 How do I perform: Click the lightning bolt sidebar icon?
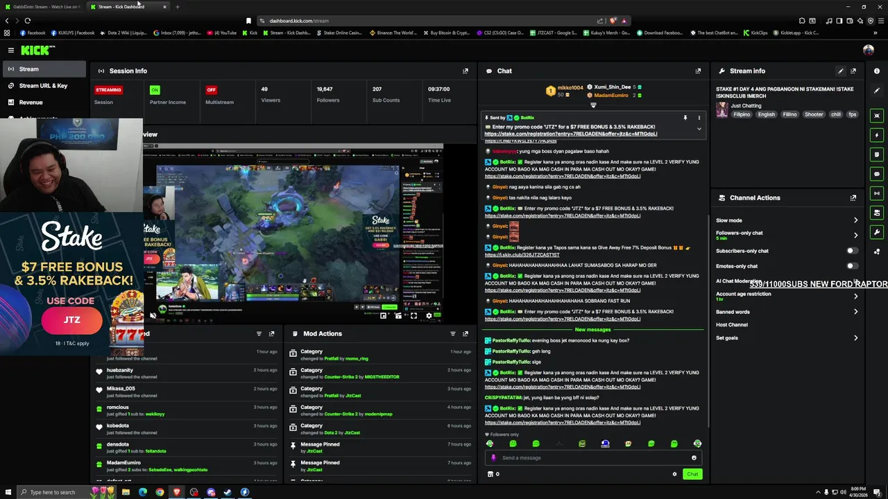click(x=877, y=135)
